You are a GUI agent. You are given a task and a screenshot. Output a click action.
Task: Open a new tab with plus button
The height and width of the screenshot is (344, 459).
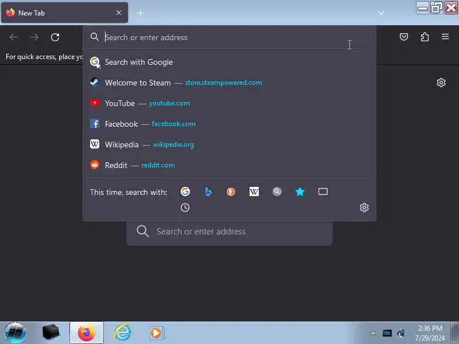[141, 13]
